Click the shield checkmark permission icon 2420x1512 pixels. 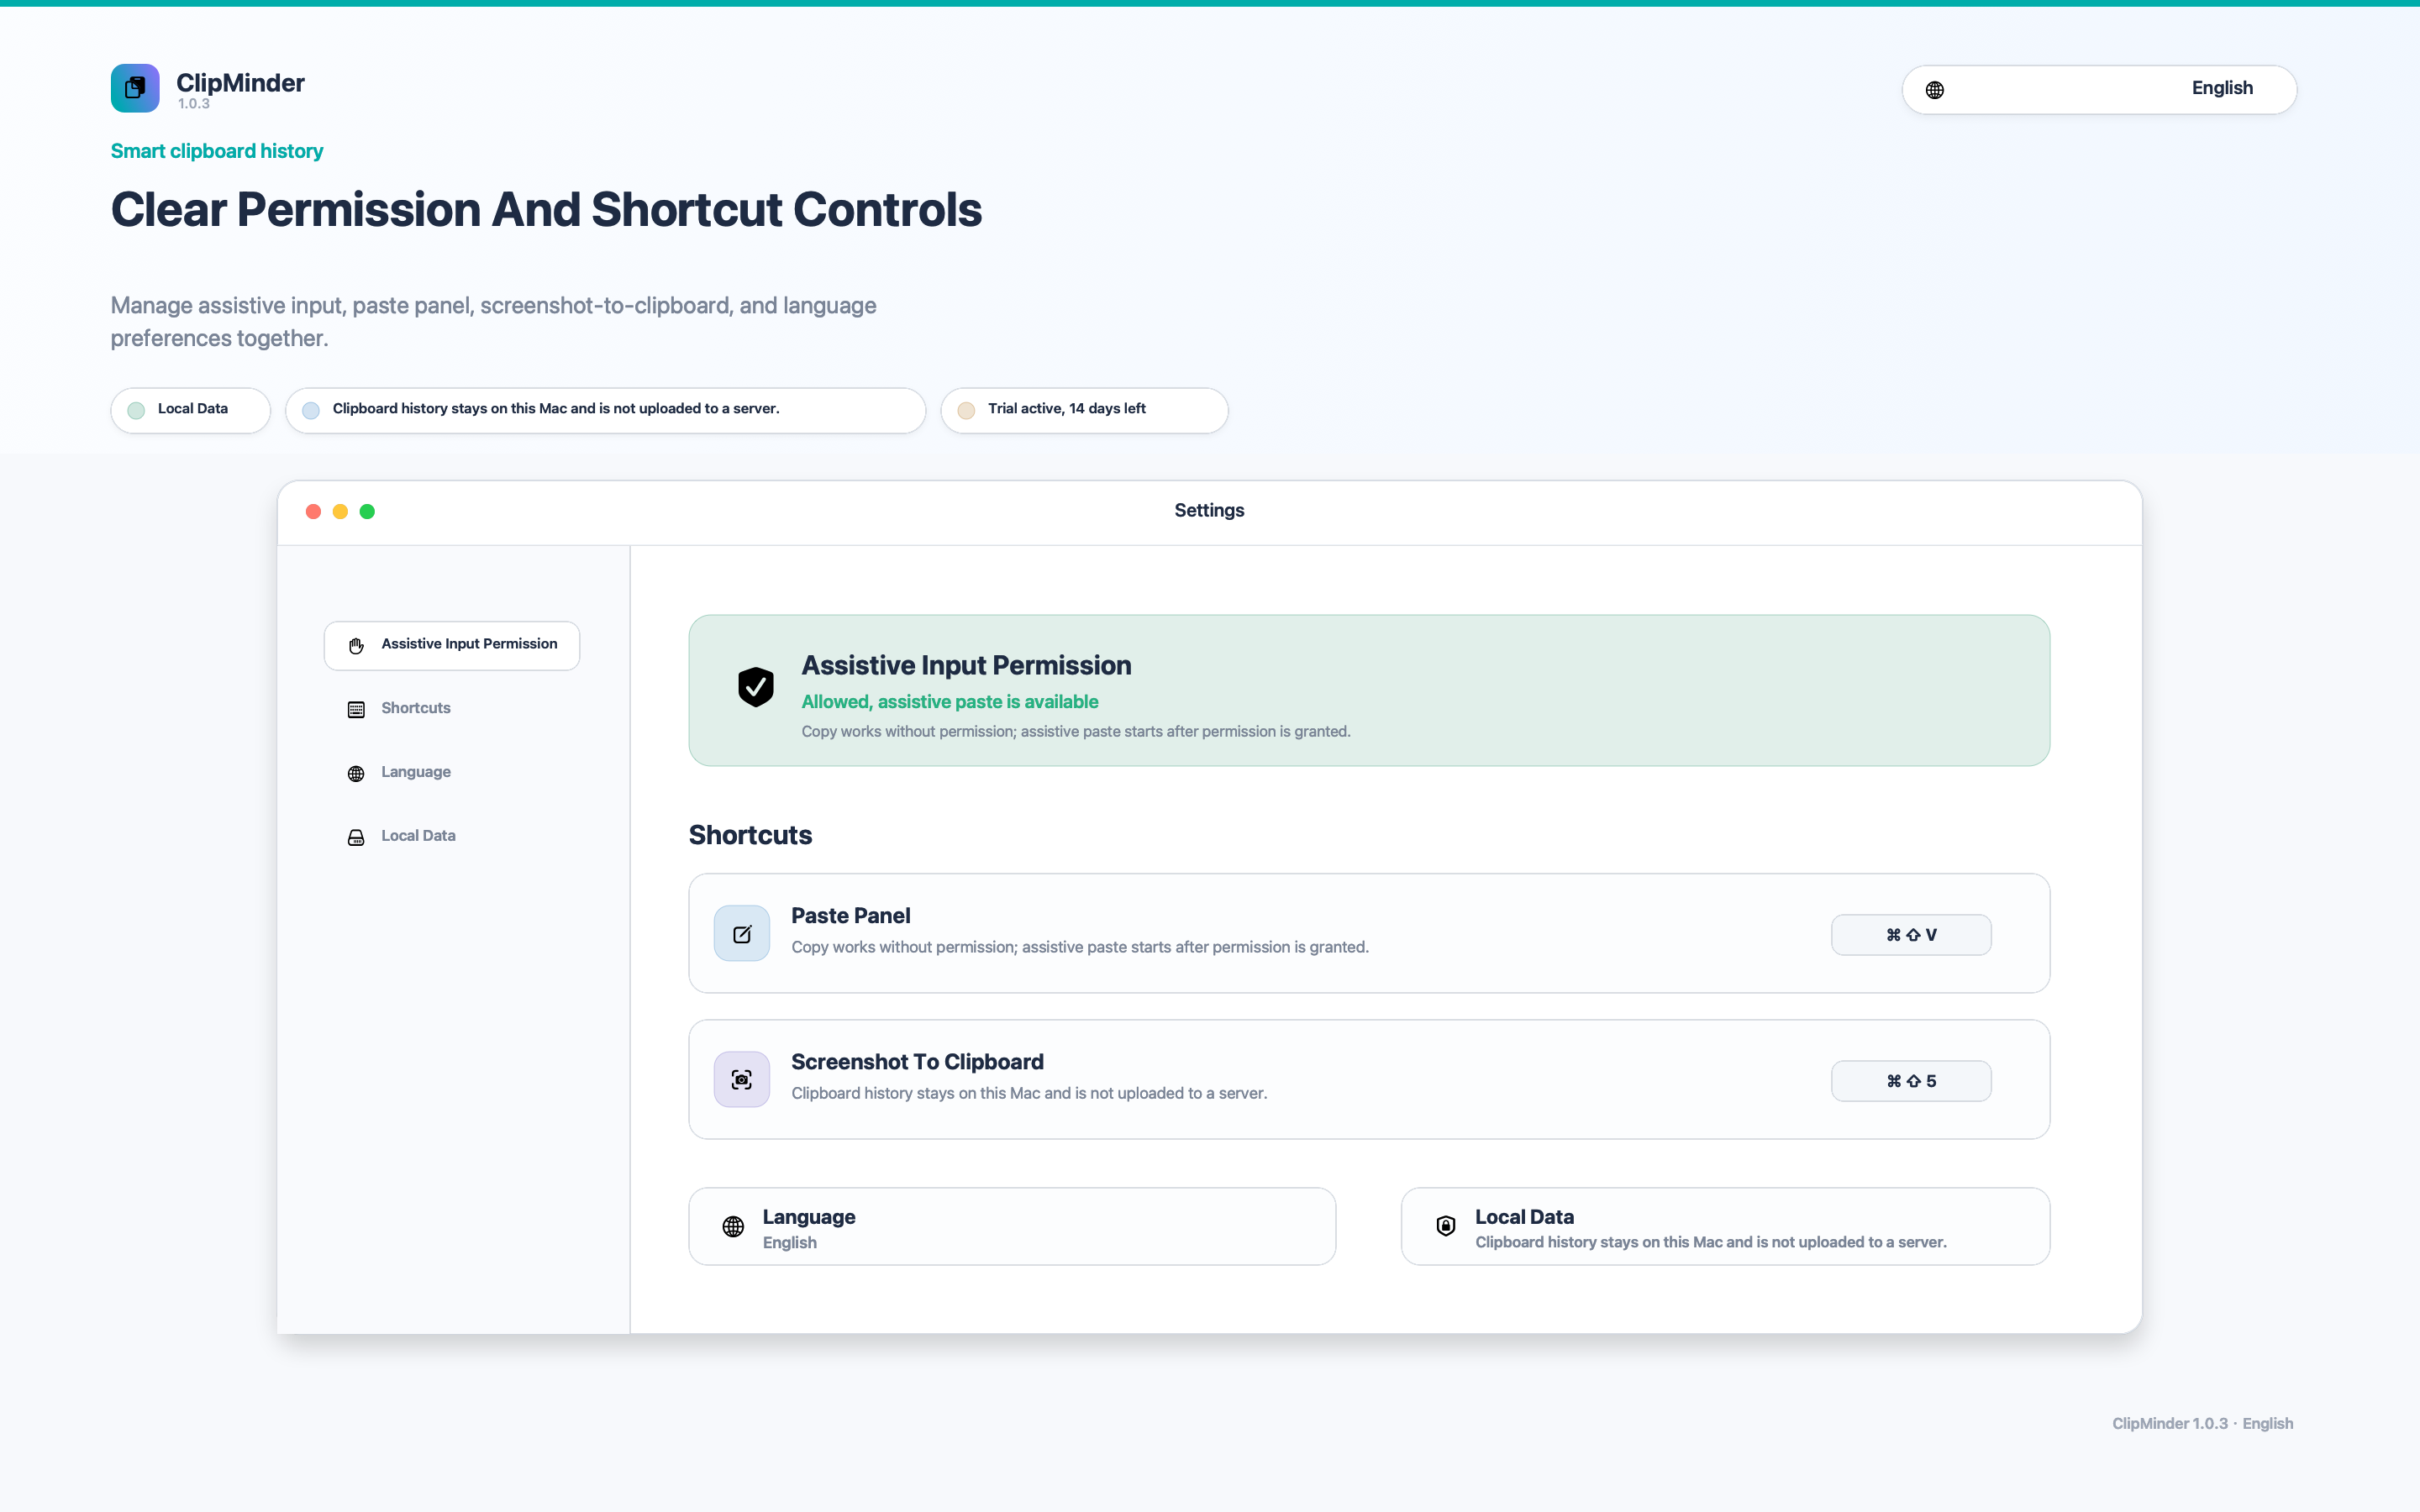[756, 687]
